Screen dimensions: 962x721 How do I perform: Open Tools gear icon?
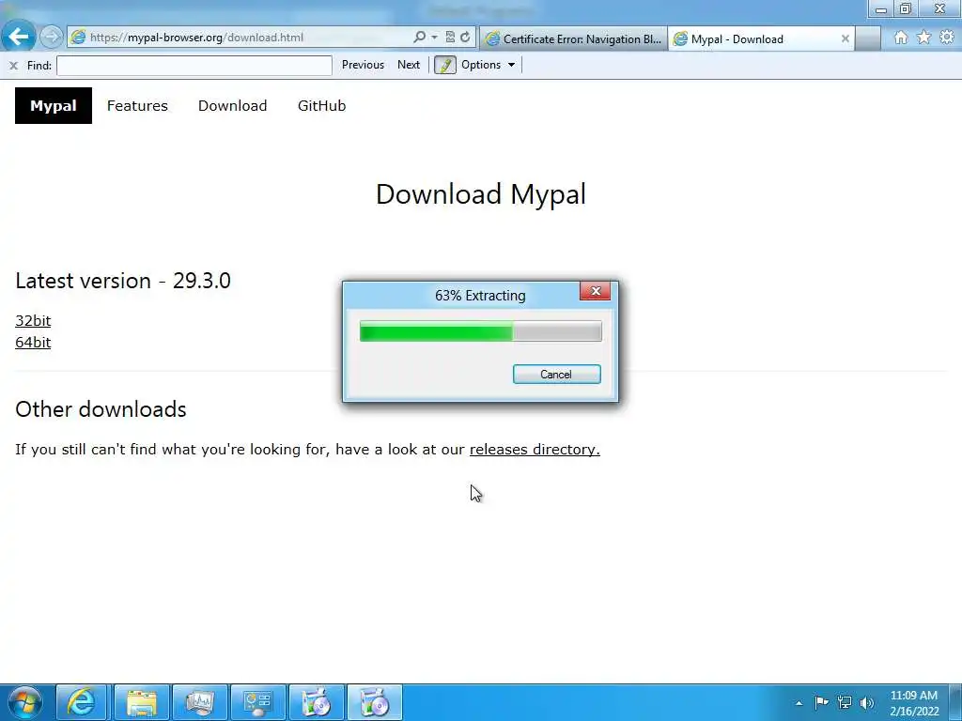(x=947, y=38)
